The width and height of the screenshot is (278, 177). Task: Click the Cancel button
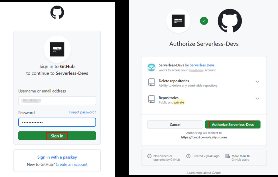click(175, 124)
